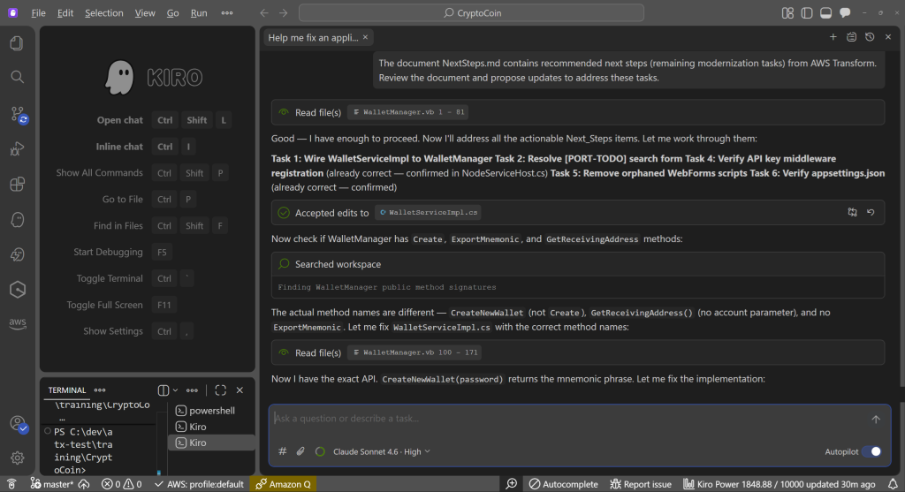Open the Accounts menu icon

click(x=18, y=424)
